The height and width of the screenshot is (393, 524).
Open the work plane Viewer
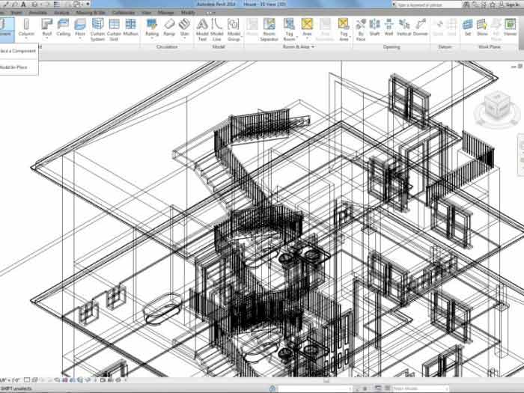pyautogui.click(x=511, y=28)
